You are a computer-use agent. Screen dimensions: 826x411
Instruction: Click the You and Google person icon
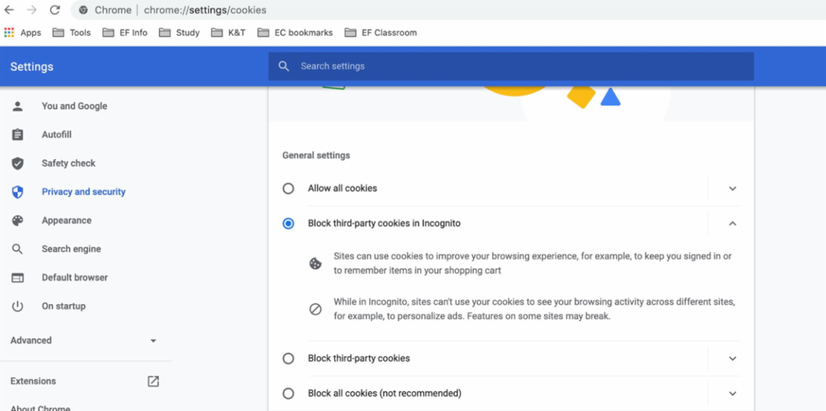click(18, 106)
